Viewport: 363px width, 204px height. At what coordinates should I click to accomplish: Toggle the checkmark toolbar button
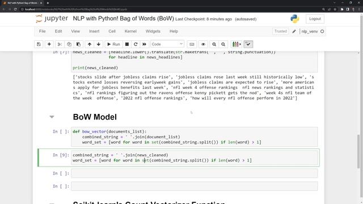(x=248, y=44)
